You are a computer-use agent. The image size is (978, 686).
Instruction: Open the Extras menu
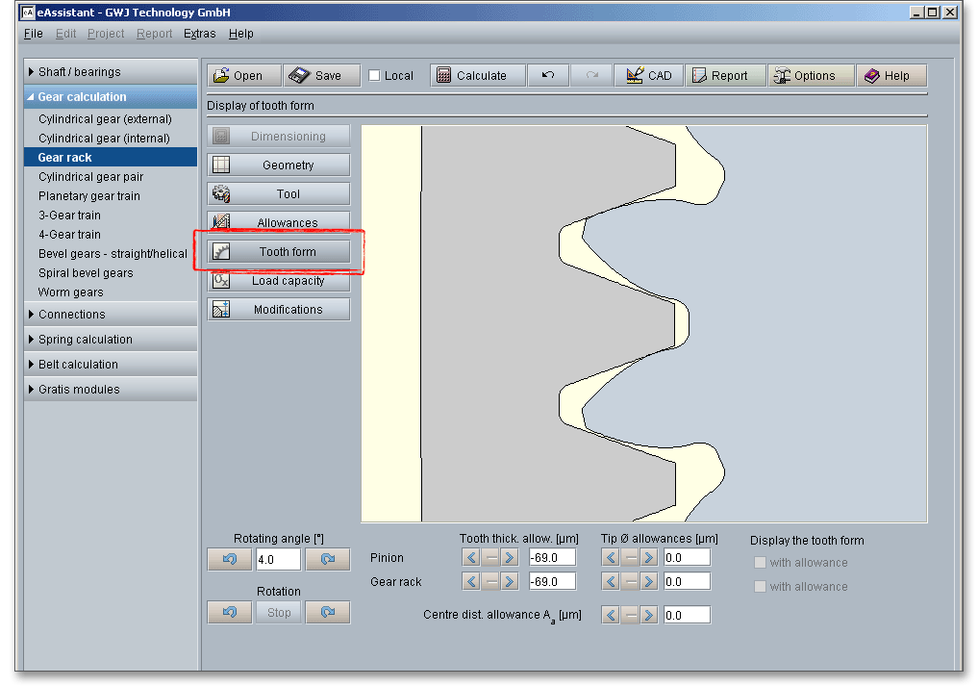point(200,34)
